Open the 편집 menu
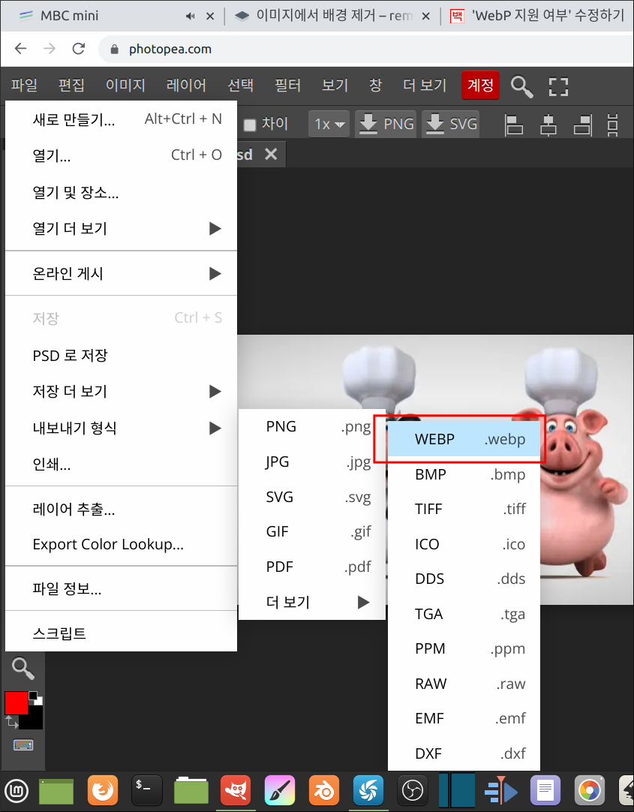Image resolution: width=634 pixels, height=812 pixels. point(71,85)
